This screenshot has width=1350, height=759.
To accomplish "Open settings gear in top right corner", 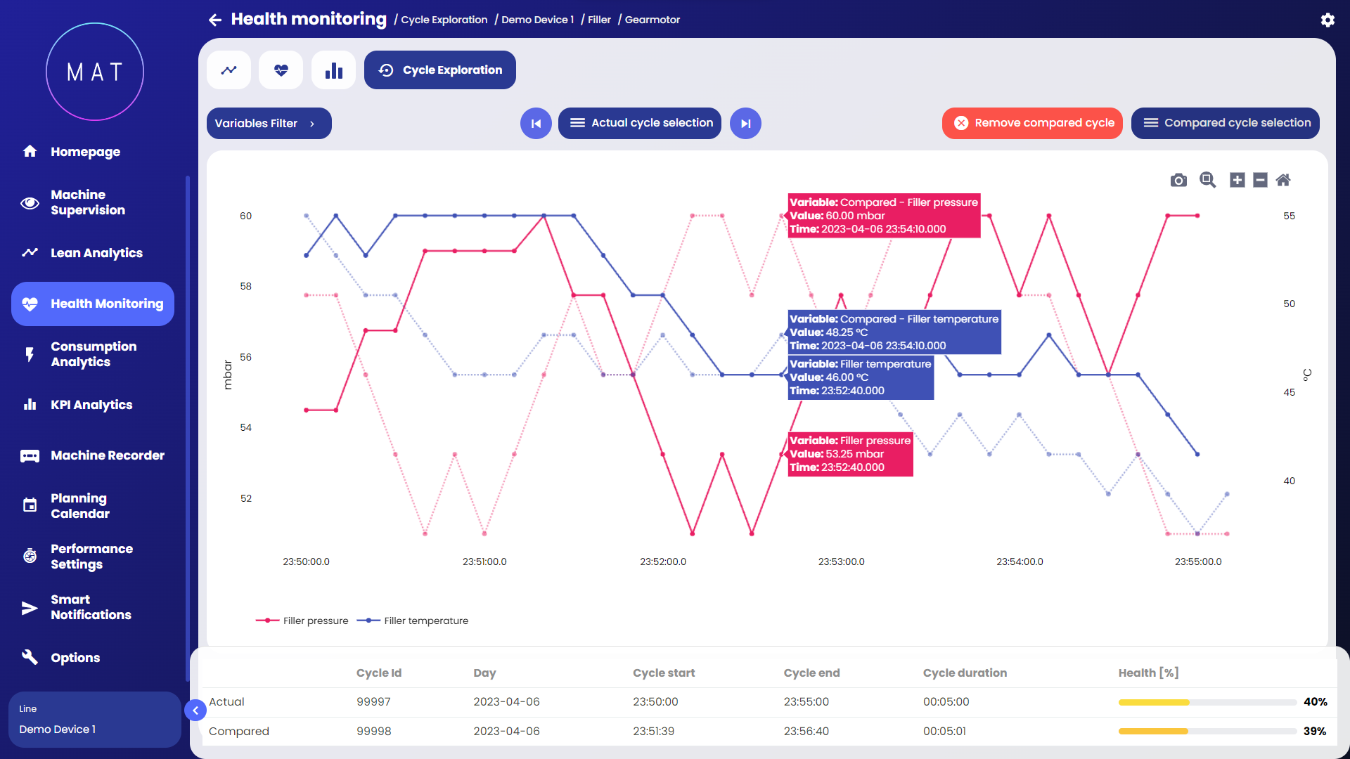I will 1327,20.
